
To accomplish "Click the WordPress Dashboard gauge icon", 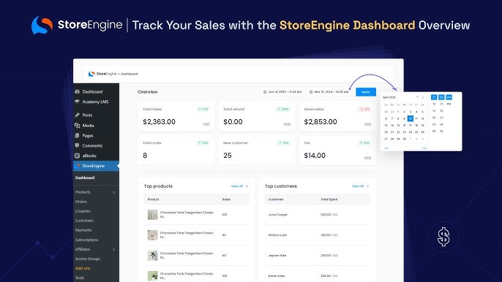I will 77,91.
